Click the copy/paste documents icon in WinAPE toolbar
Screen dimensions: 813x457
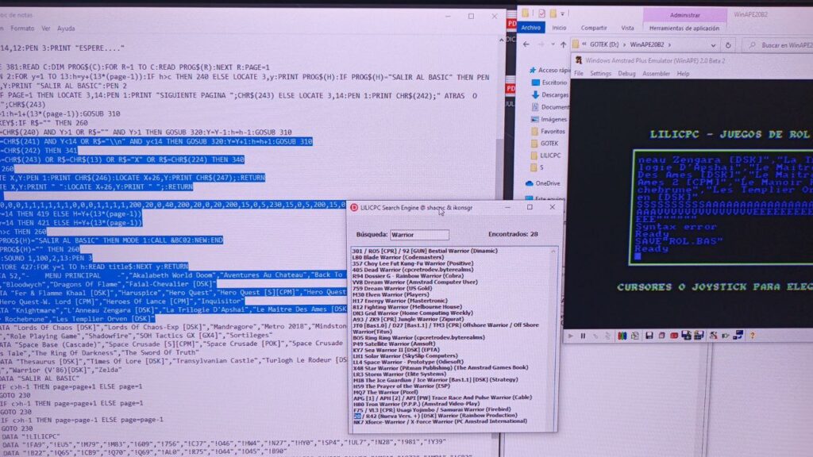(x=634, y=336)
